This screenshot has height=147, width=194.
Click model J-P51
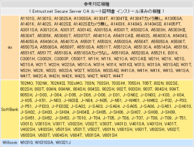(x=26, y=106)
